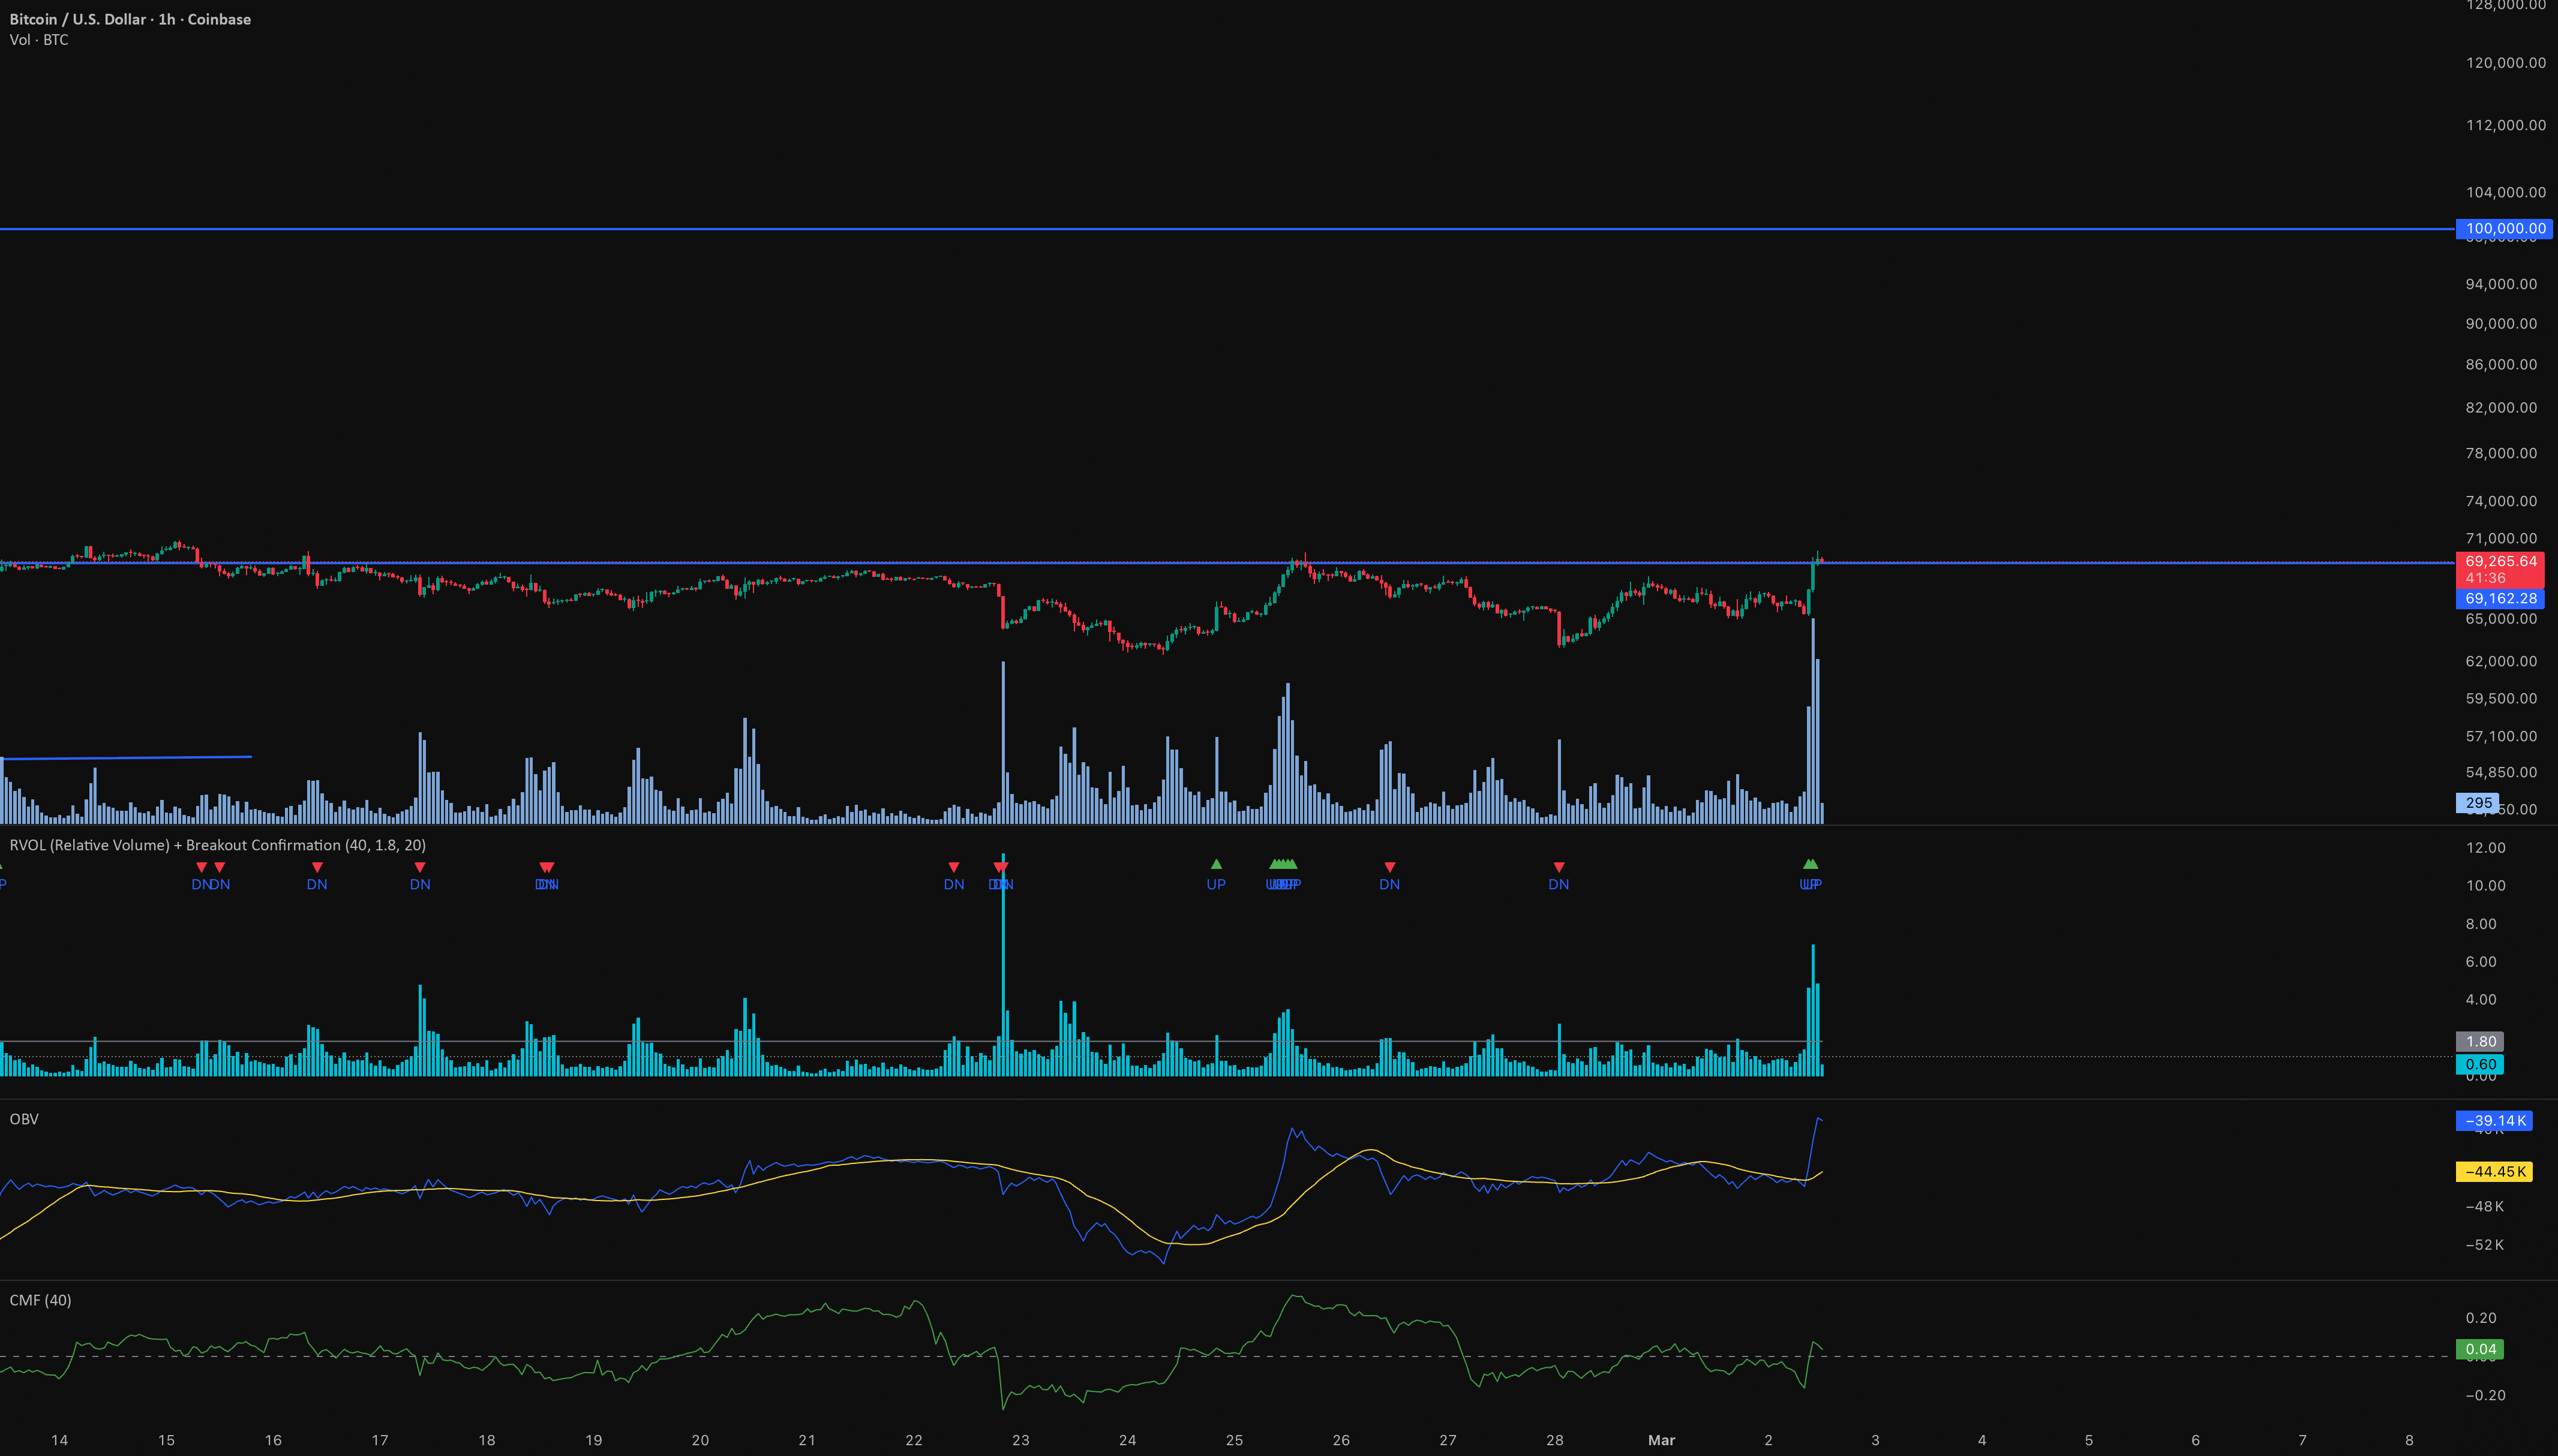Image resolution: width=2558 pixels, height=1456 pixels.
Task: Click the DN signal marker on the 26th
Action: coord(1389,876)
